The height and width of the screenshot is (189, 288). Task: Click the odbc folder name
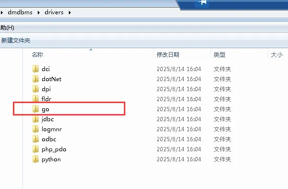coord(49,139)
